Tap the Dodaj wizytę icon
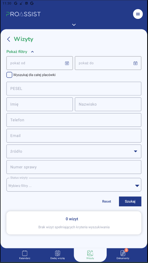Viewport: 148px width, 263px height. pos(58,253)
